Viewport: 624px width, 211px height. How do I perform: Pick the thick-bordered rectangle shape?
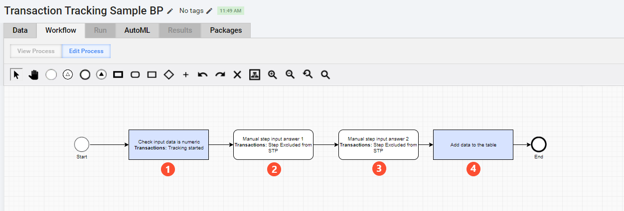tap(118, 74)
